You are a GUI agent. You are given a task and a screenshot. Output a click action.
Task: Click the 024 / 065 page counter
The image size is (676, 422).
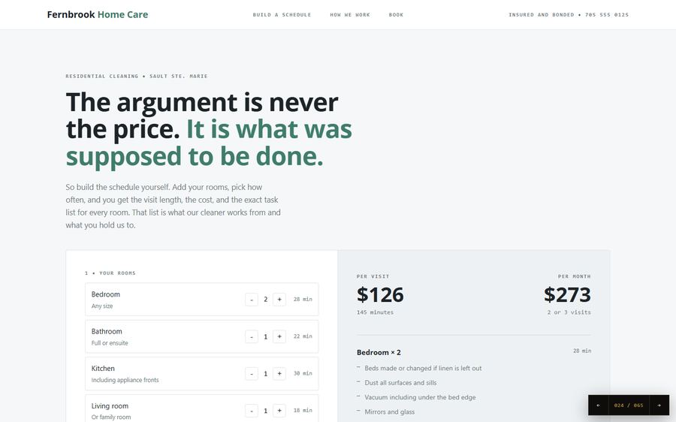[x=629, y=405]
